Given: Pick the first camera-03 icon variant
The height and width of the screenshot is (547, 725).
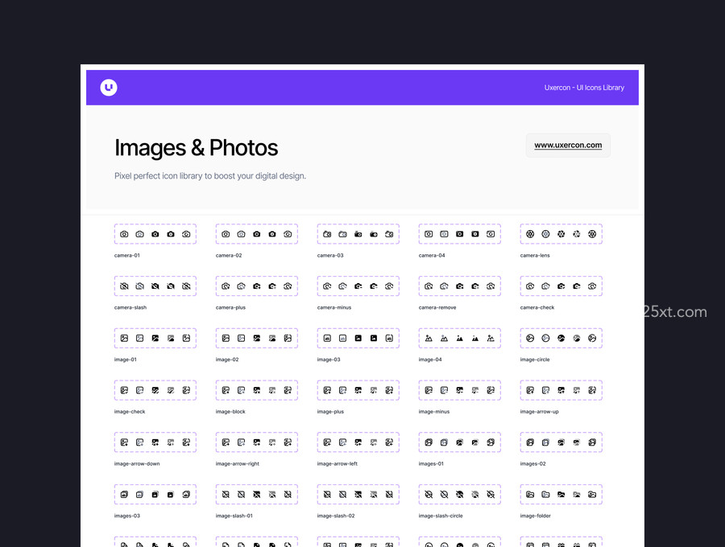Looking at the screenshot, I should coord(327,234).
